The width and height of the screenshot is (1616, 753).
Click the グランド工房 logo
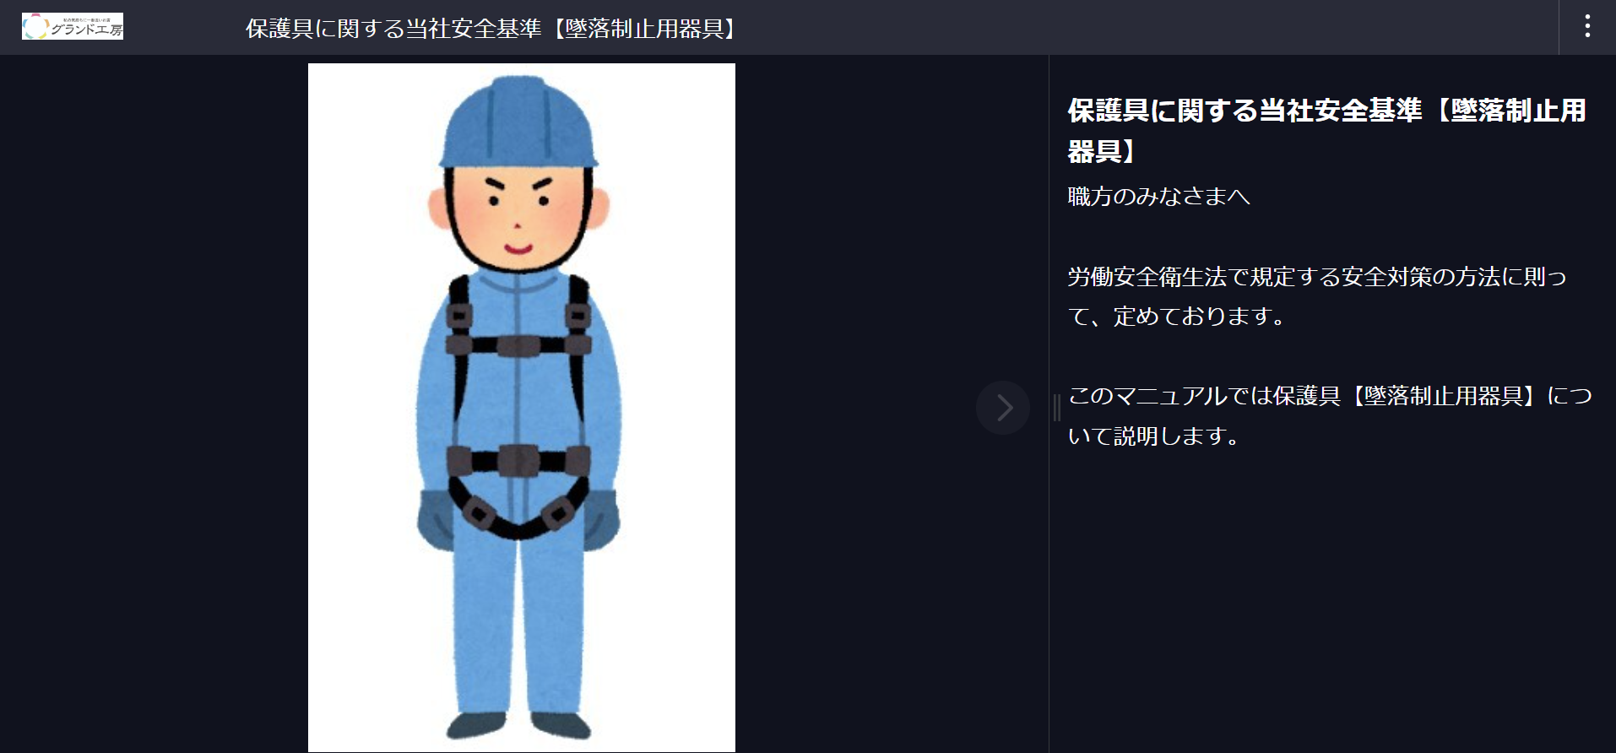pos(73,26)
